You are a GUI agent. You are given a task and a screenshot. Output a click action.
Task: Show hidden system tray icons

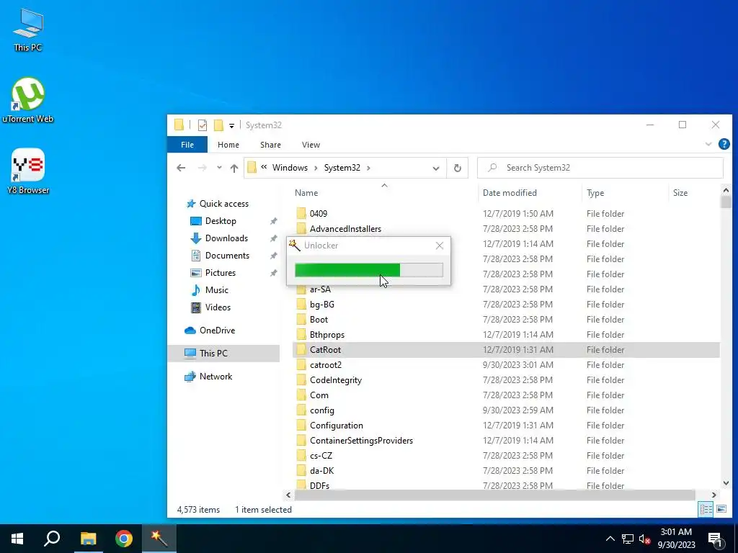coord(610,539)
